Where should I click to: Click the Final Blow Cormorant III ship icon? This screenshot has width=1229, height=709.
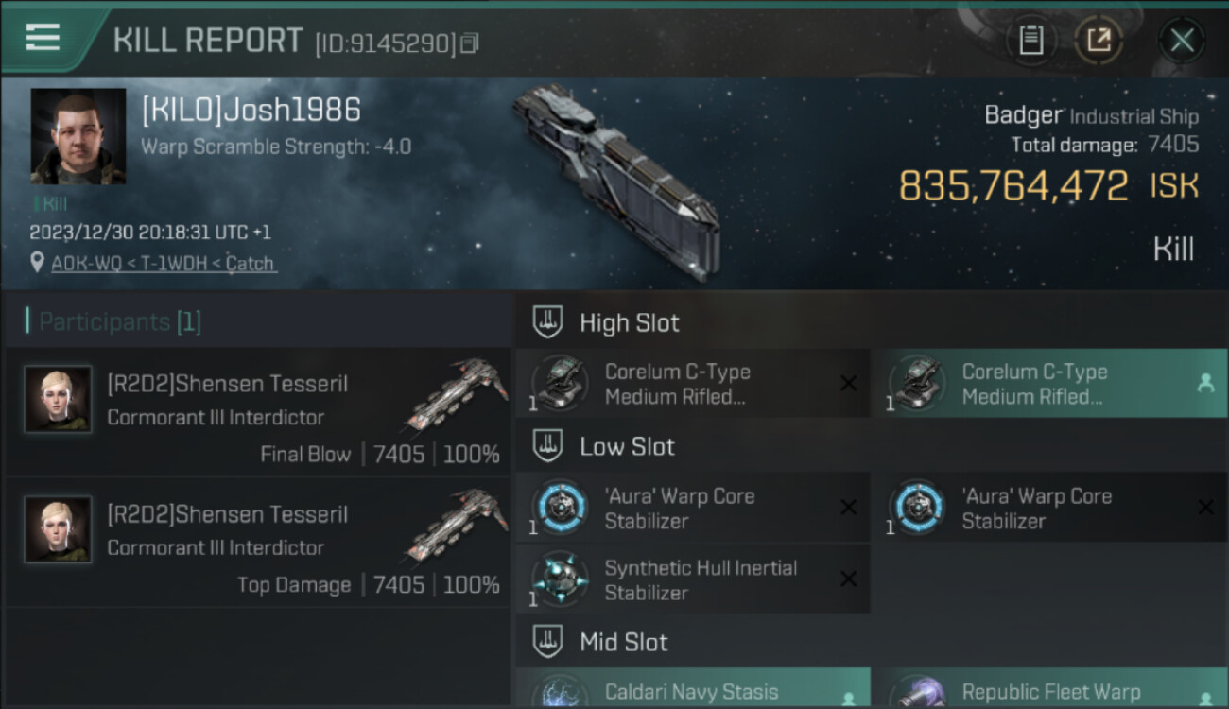(458, 392)
